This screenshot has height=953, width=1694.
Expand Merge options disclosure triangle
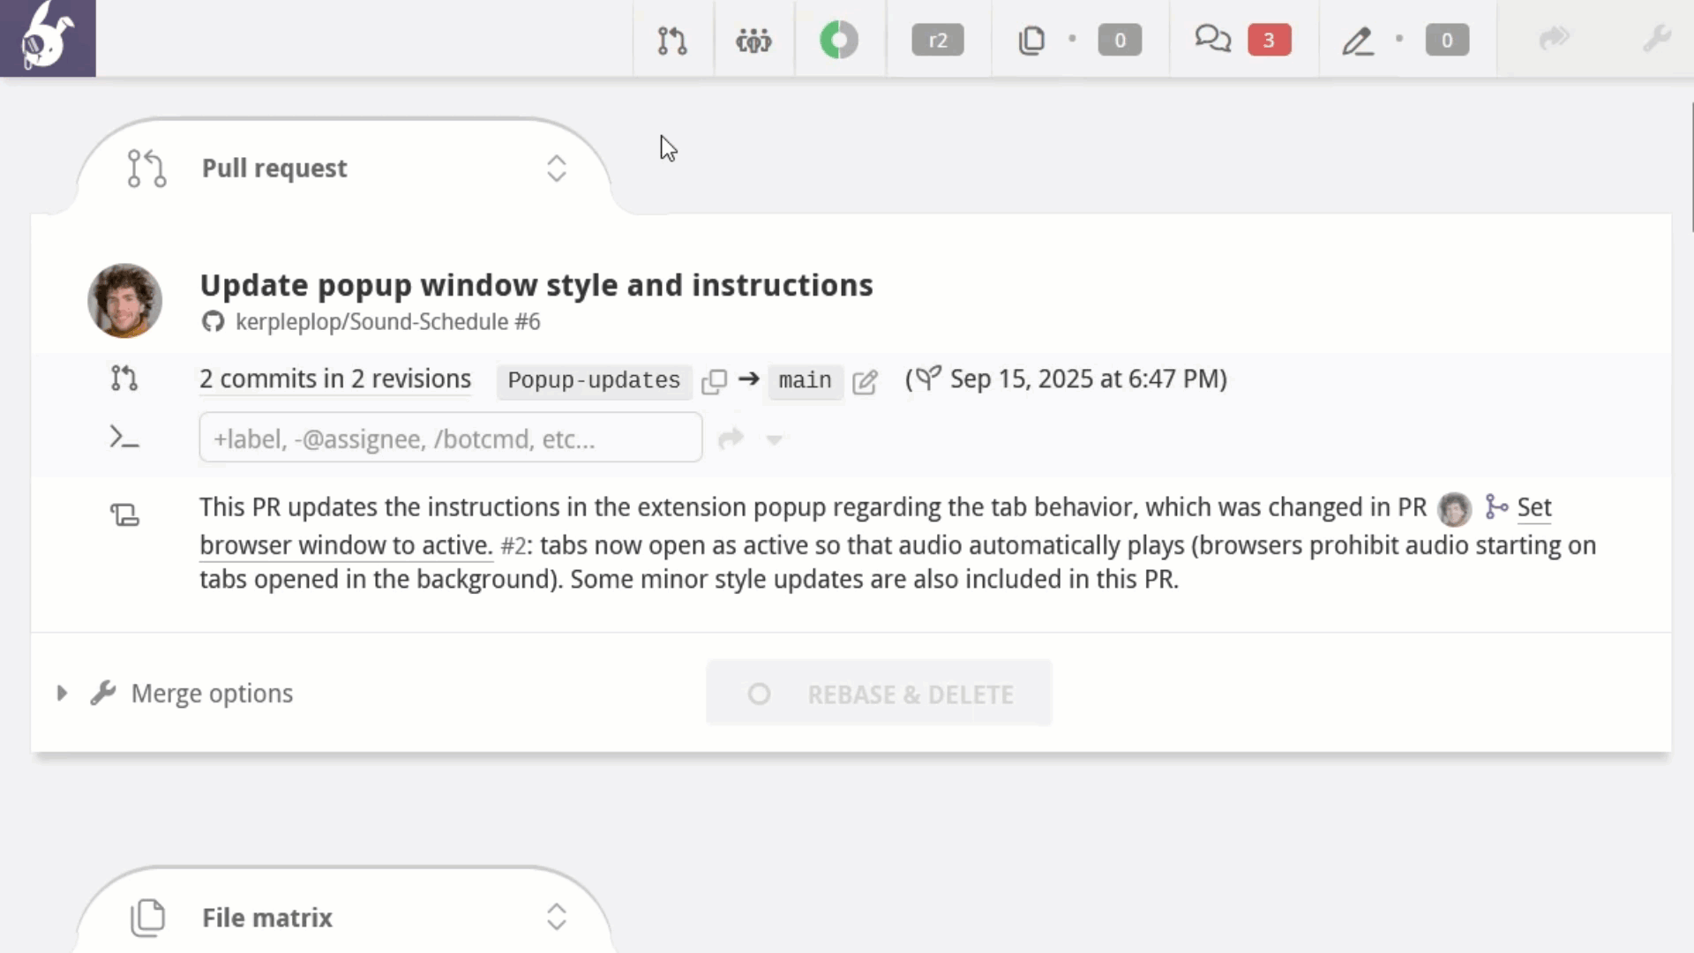(62, 694)
